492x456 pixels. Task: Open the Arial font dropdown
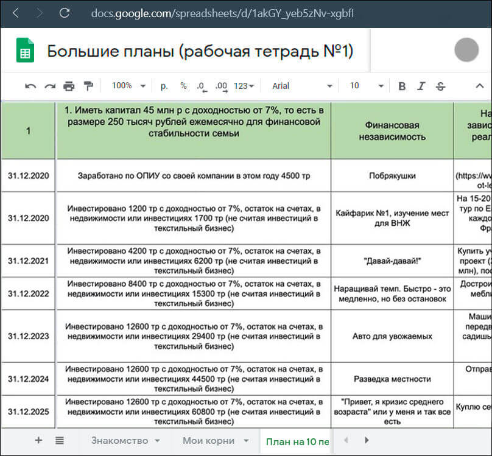coord(301,86)
